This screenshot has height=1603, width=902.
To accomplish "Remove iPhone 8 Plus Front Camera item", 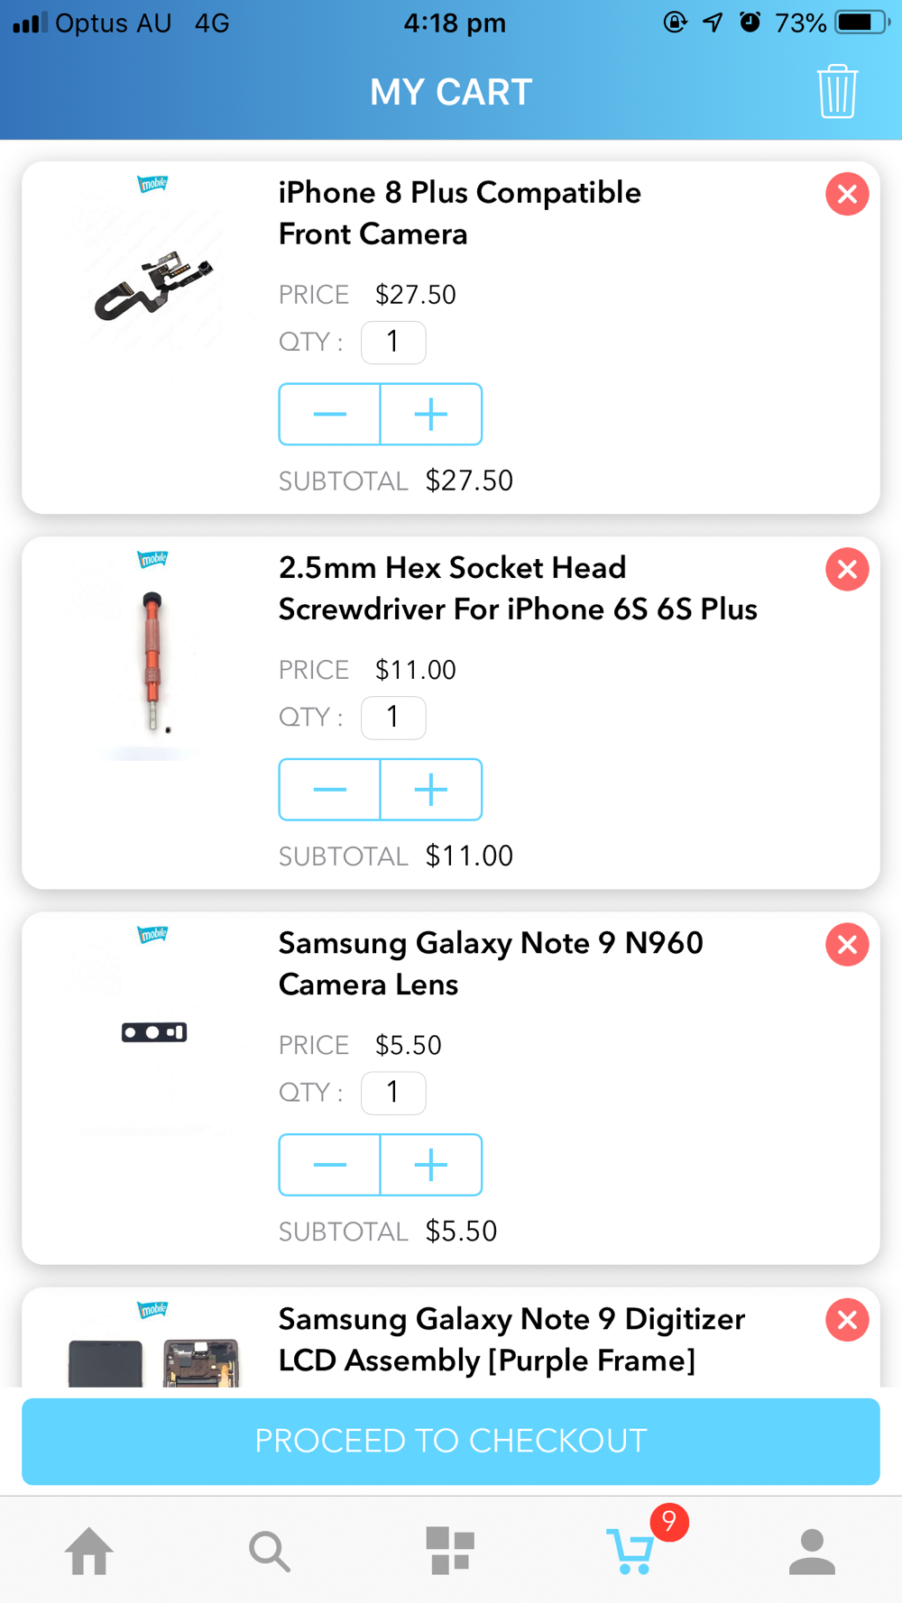I will point(847,194).
